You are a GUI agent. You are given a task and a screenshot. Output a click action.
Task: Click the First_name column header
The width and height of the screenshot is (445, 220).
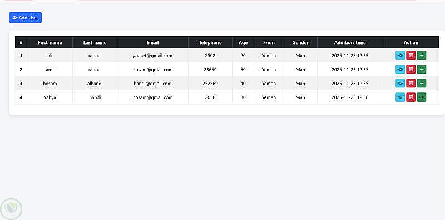pos(50,43)
